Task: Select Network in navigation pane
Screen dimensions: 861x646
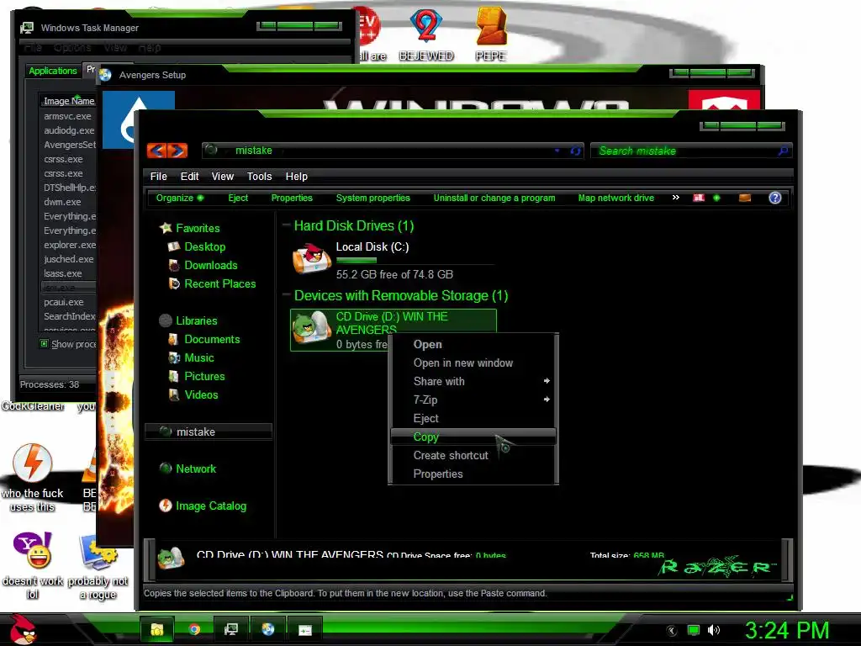Action: [x=195, y=469]
